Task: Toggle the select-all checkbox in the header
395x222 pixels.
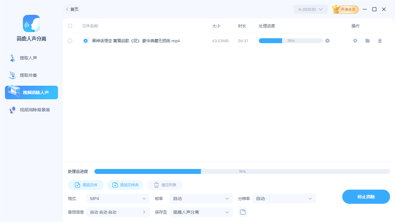Action: click(x=70, y=26)
